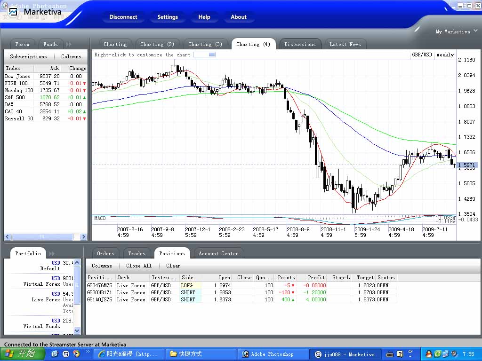Image resolution: width=482 pixels, height=361 pixels.
Task: Click the chart customize mini box
Action: 204,55
